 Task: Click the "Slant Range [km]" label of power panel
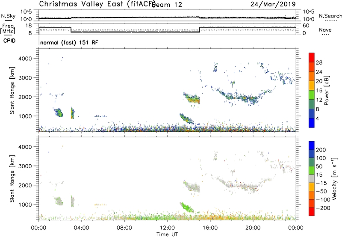click(x=12, y=90)
